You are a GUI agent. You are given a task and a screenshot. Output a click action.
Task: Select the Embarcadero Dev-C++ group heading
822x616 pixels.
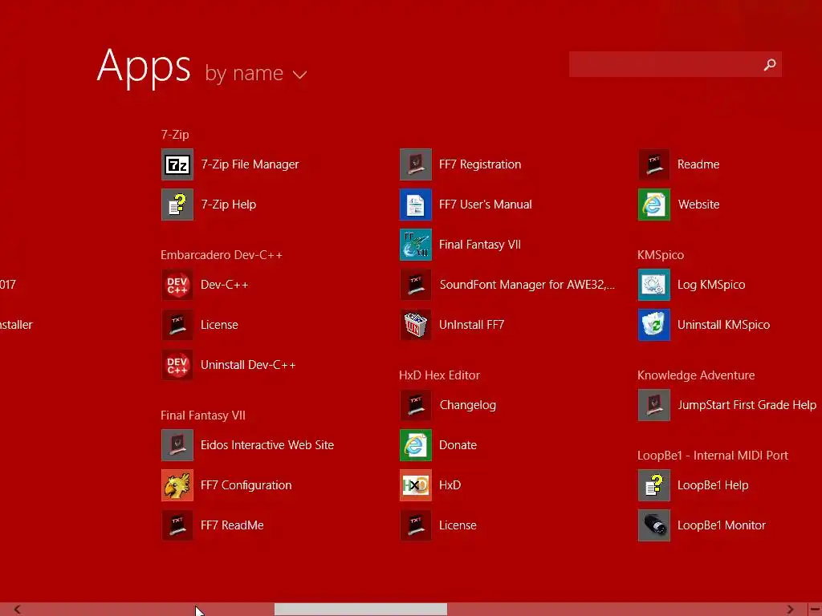pos(222,255)
